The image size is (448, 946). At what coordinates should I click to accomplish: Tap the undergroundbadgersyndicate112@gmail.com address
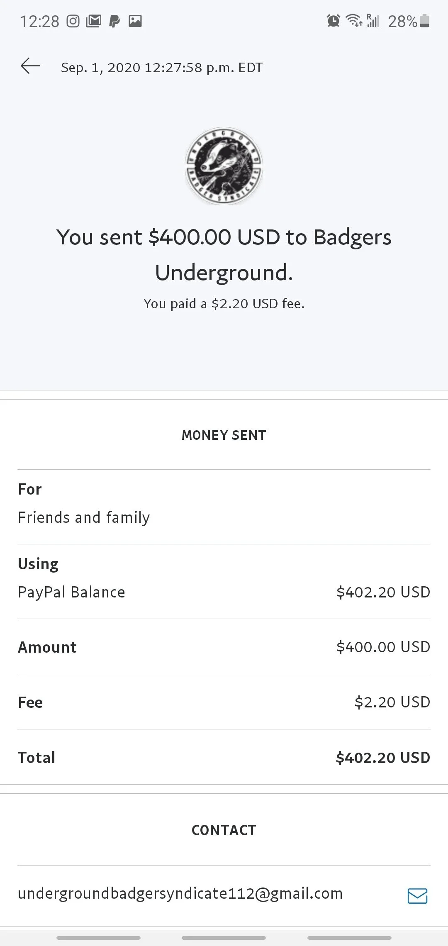pyautogui.click(x=180, y=893)
